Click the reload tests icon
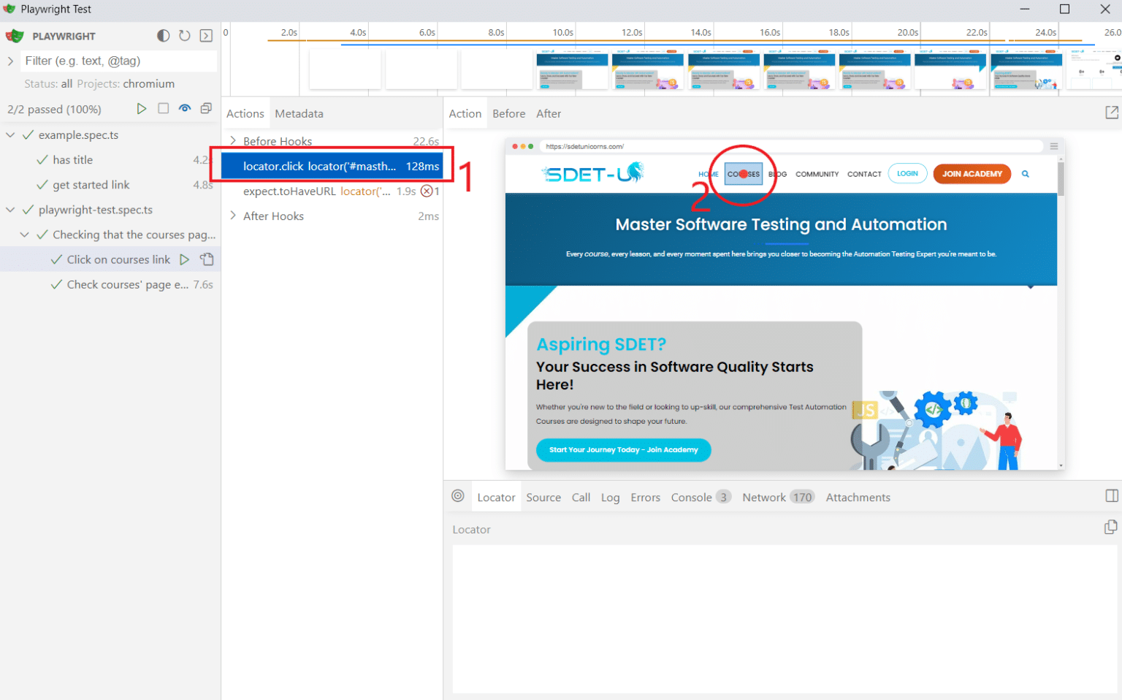The image size is (1122, 700). [x=185, y=36]
